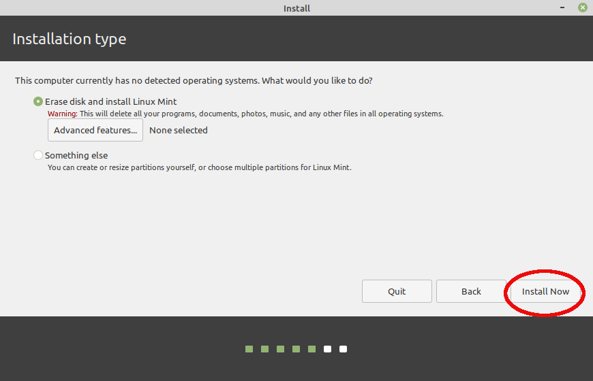The image size is (593, 381).
Task: Click the Install Now button
Action: (545, 291)
